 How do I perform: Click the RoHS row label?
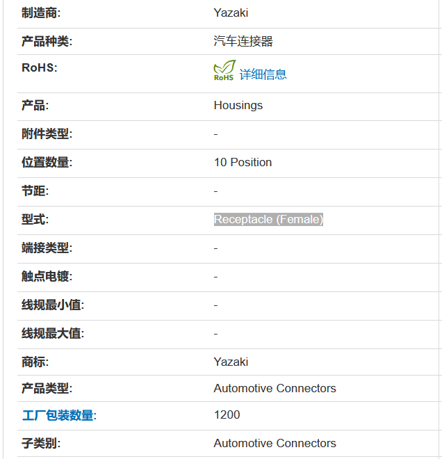40,67
